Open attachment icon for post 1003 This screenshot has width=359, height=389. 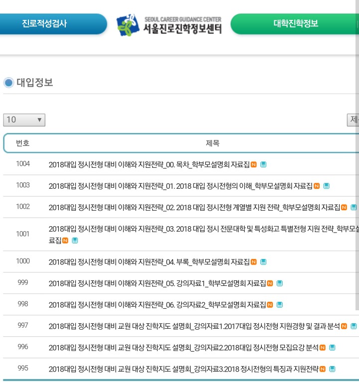pyautogui.click(x=326, y=186)
